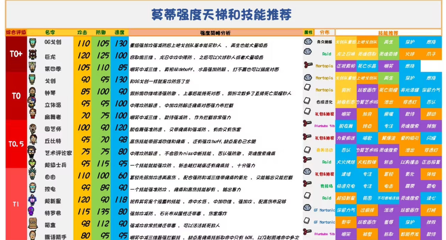Click the 自由 spiky-crown avatar
The width and height of the screenshot is (446, 240).
click(x=33, y=175)
